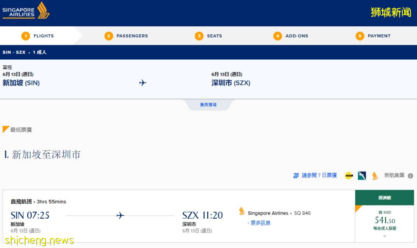This screenshot has height=248, width=417.
Task: Select the Singapore Airlines bird logo filter
Action: [x=373, y=175]
